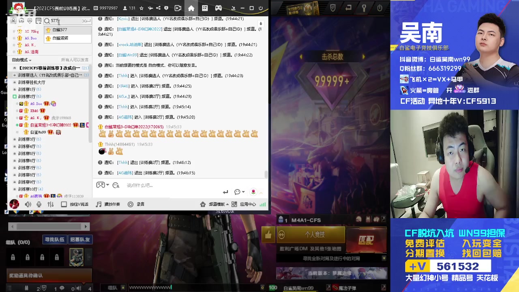
Task: Open the YY video/live broadcast icon
Action: (178, 8)
